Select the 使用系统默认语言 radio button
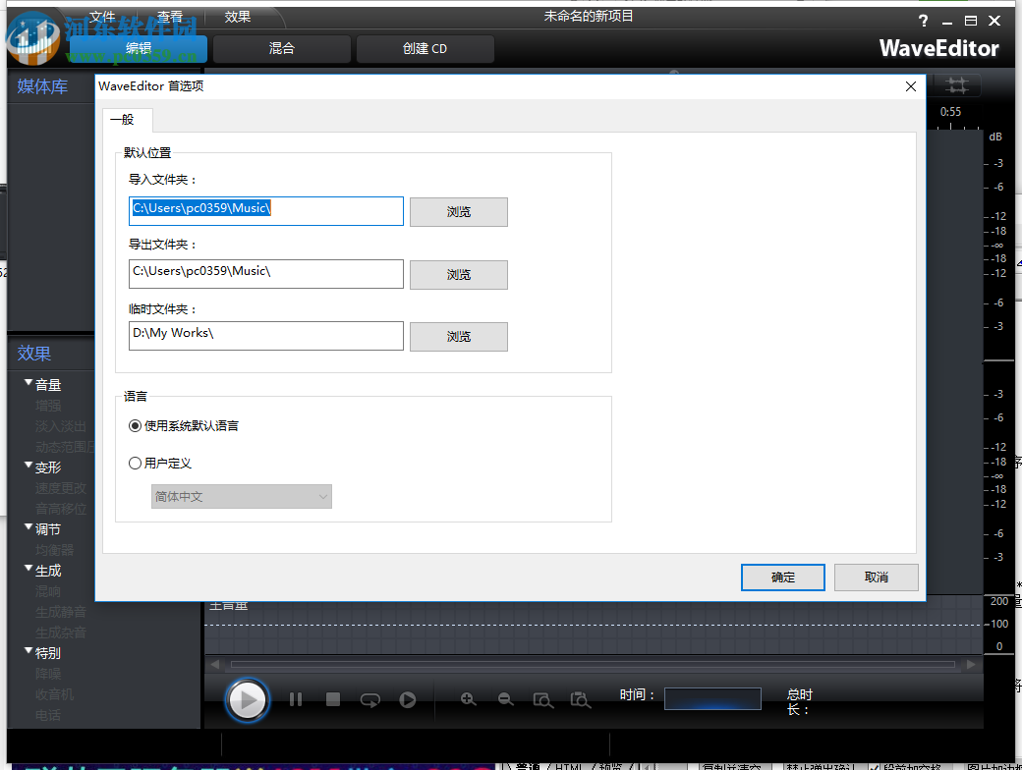 point(134,425)
